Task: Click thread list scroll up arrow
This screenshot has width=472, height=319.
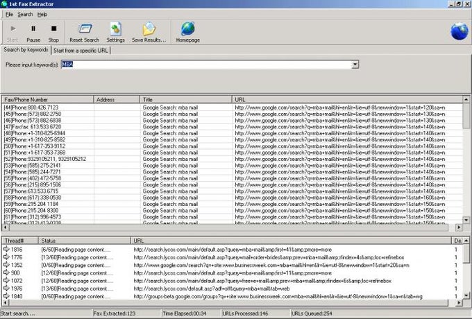Action: click(x=466, y=240)
